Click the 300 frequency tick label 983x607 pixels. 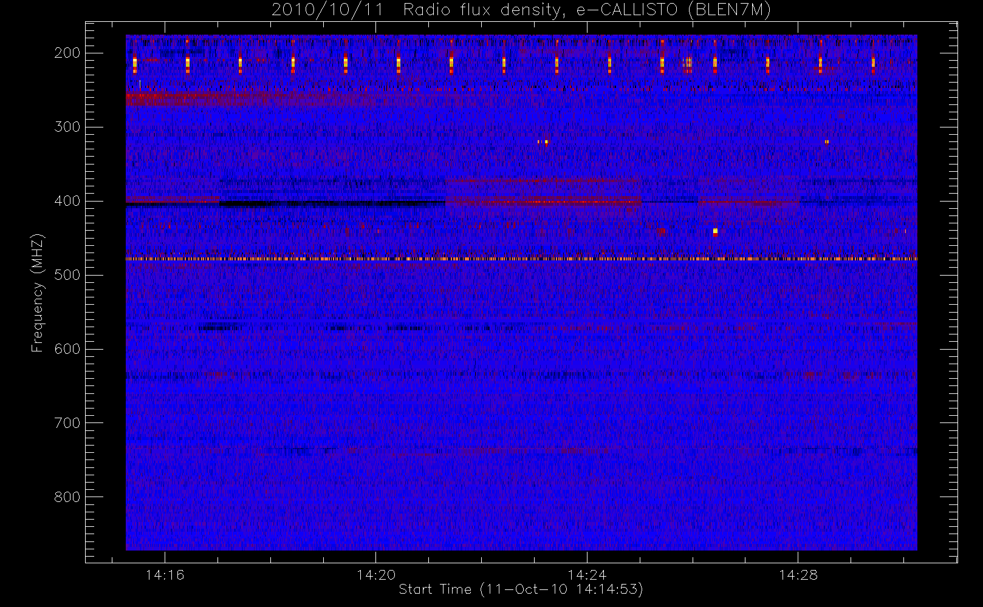pyautogui.click(x=67, y=127)
